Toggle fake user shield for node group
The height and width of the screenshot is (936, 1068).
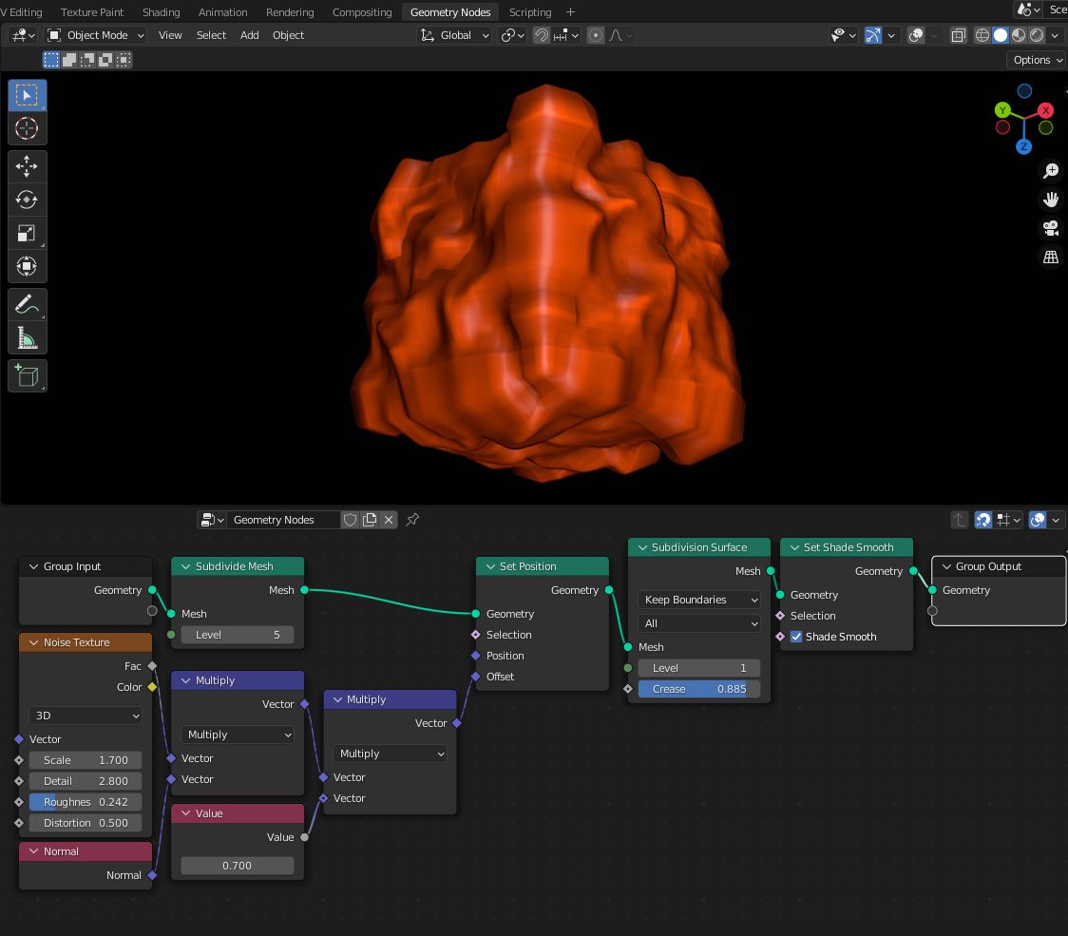(x=350, y=520)
